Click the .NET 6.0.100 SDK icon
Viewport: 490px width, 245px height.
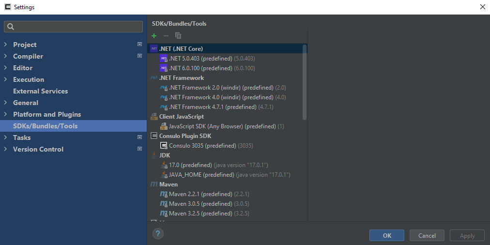(164, 68)
